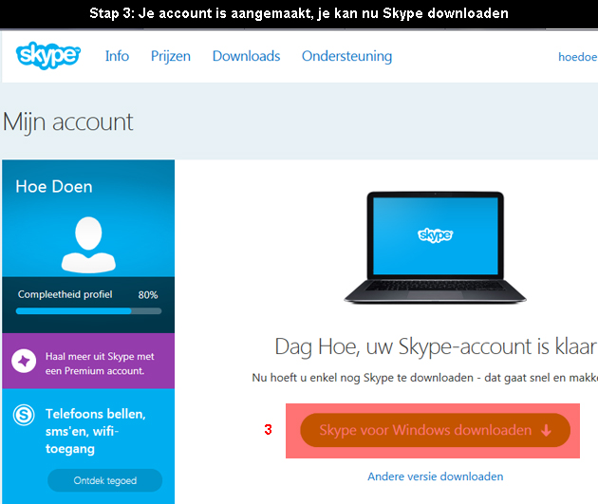Click the 80% completeness value
This screenshot has height=504, width=598.
[x=148, y=294]
